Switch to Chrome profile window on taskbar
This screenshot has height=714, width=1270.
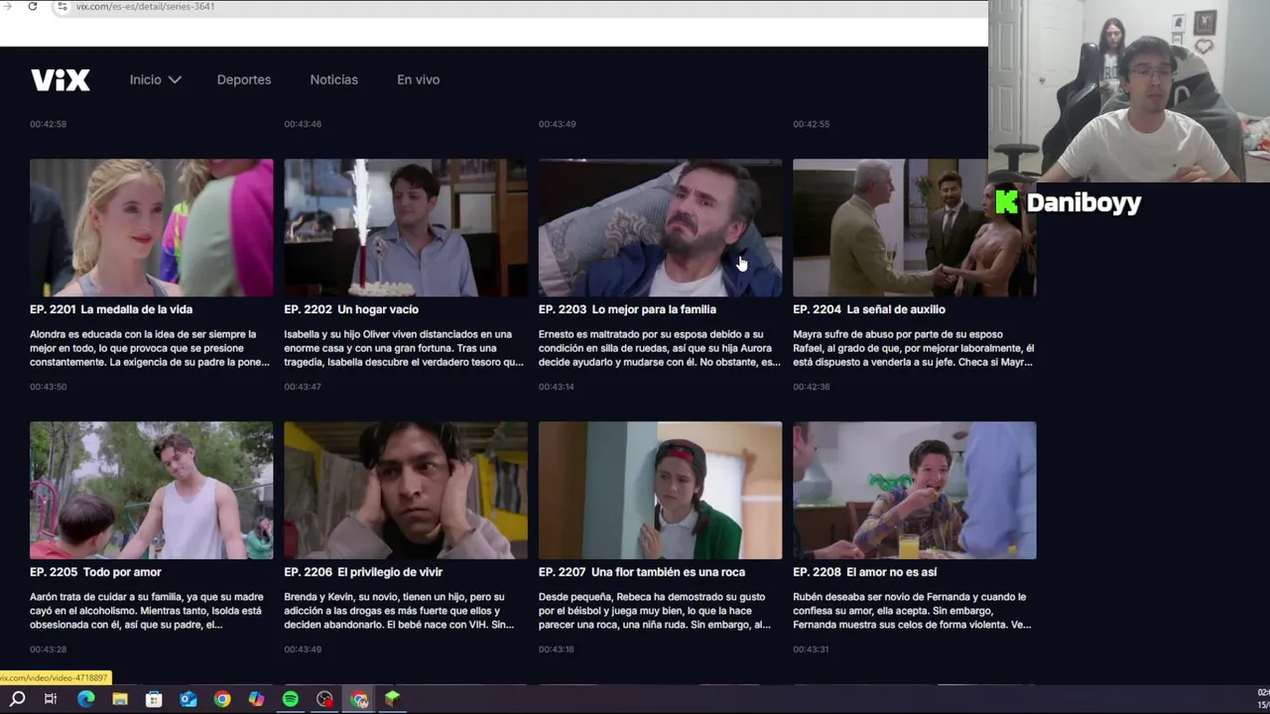[x=359, y=699]
